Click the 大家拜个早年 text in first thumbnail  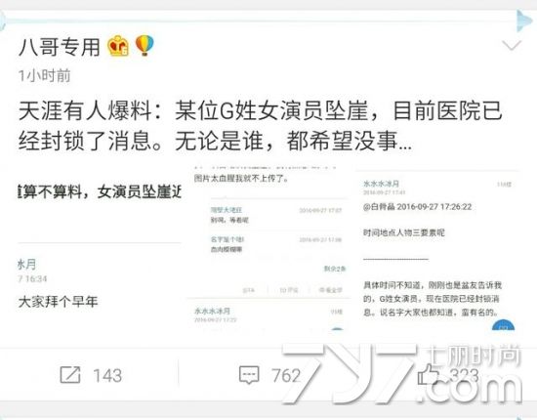coord(58,302)
